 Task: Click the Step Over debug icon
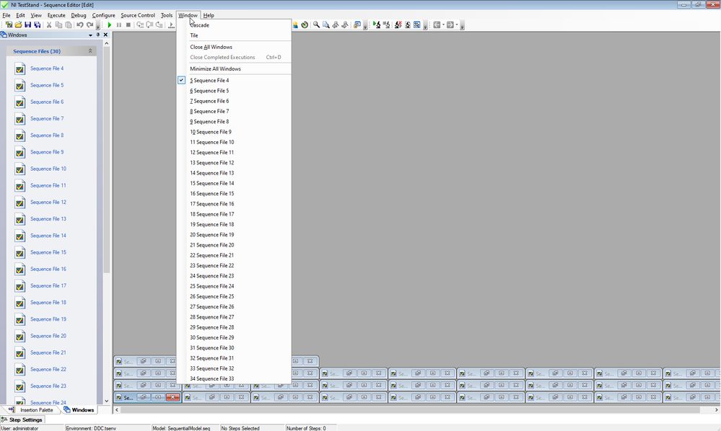point(150,25)
